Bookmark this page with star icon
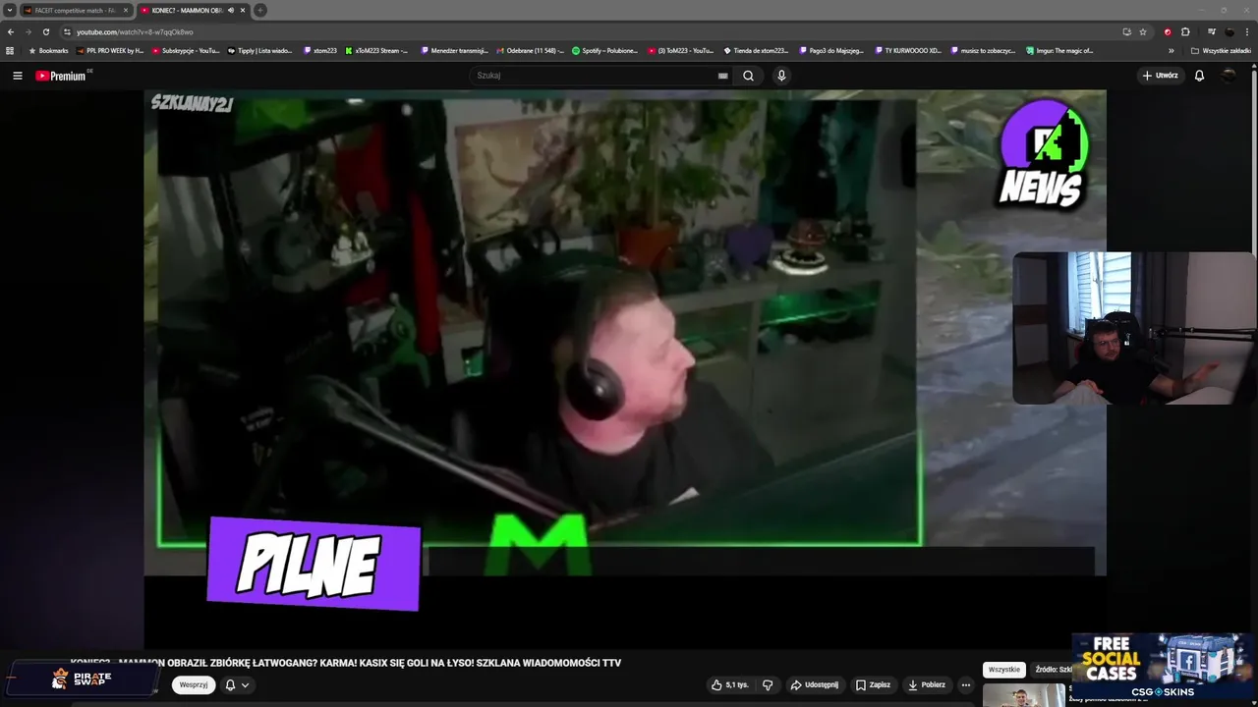 point(1143,31)
